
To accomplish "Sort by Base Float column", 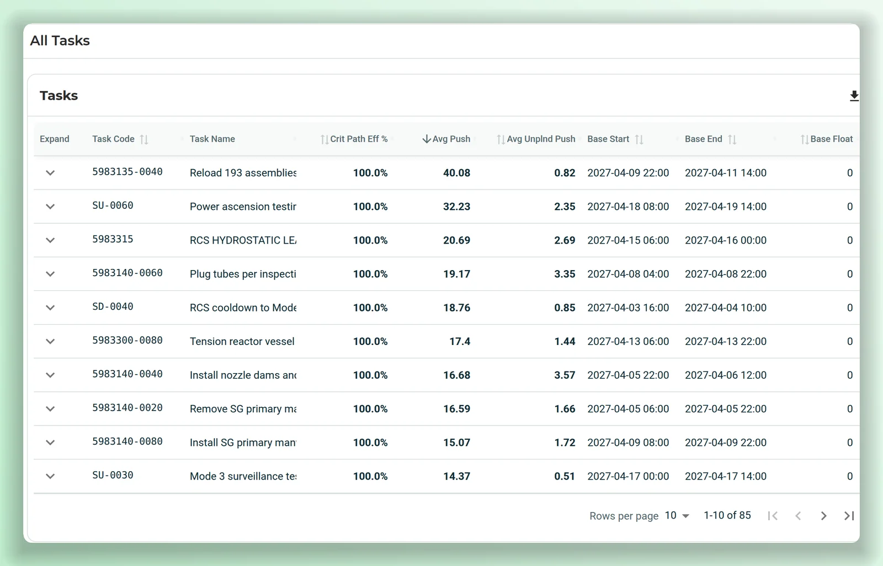I will coord(805,139).
